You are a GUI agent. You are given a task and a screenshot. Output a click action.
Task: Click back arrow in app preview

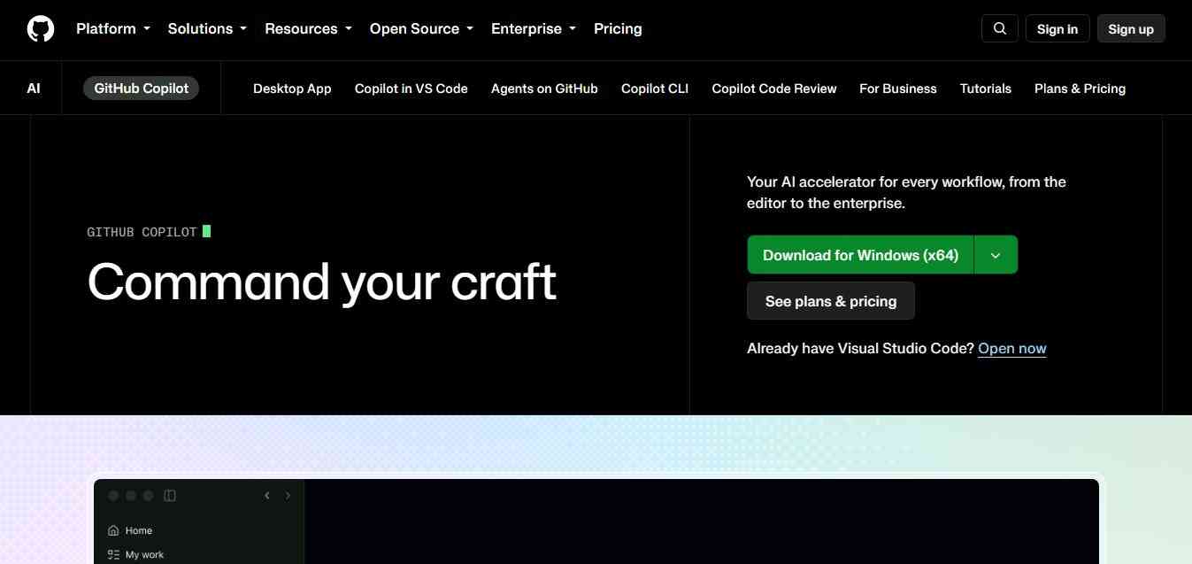[x=267, y=496]
